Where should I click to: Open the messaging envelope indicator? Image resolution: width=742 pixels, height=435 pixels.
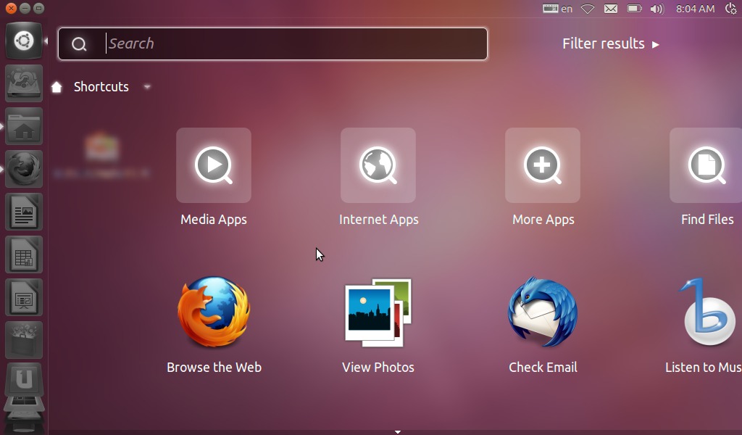(x=610, y=9)
